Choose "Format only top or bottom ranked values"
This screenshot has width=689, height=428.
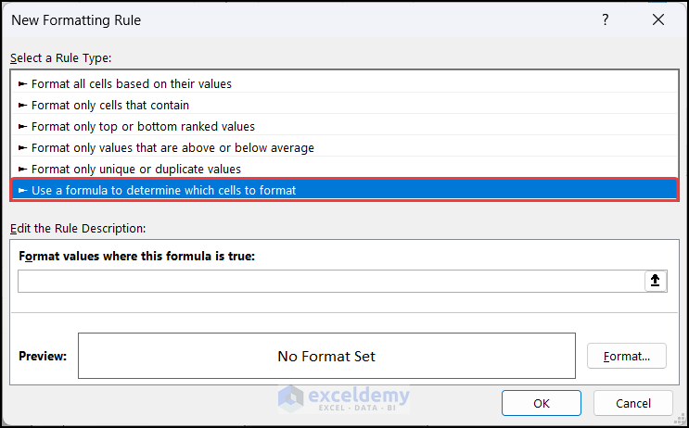point(143,126)
